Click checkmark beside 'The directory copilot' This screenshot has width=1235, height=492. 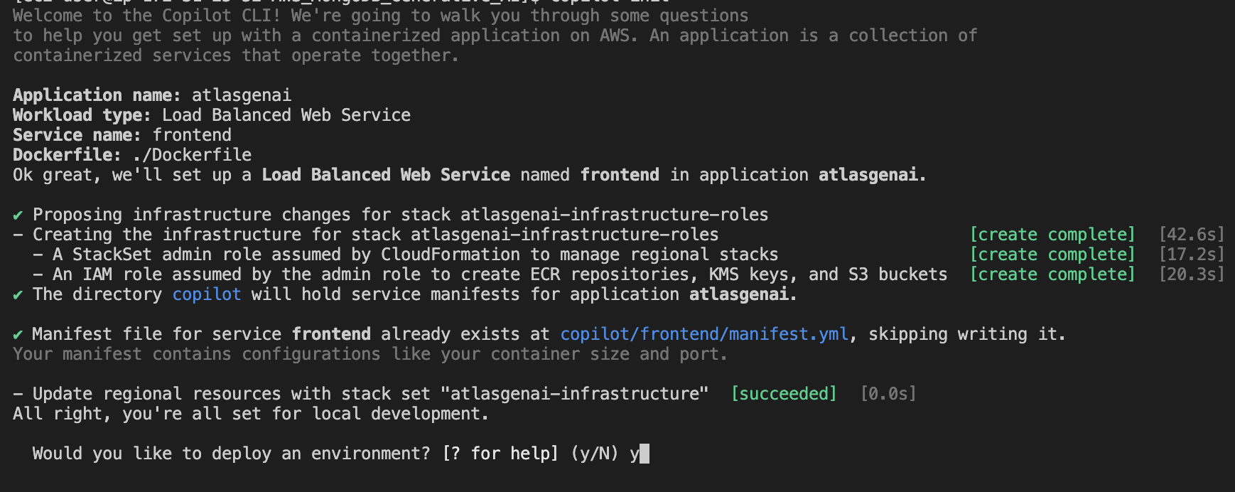(18, 294)
